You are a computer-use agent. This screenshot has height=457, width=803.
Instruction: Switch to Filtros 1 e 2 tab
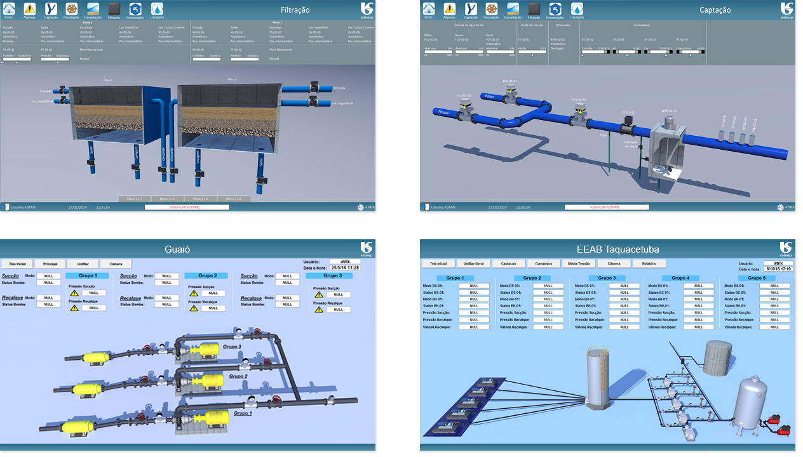(x=135, y=199)
